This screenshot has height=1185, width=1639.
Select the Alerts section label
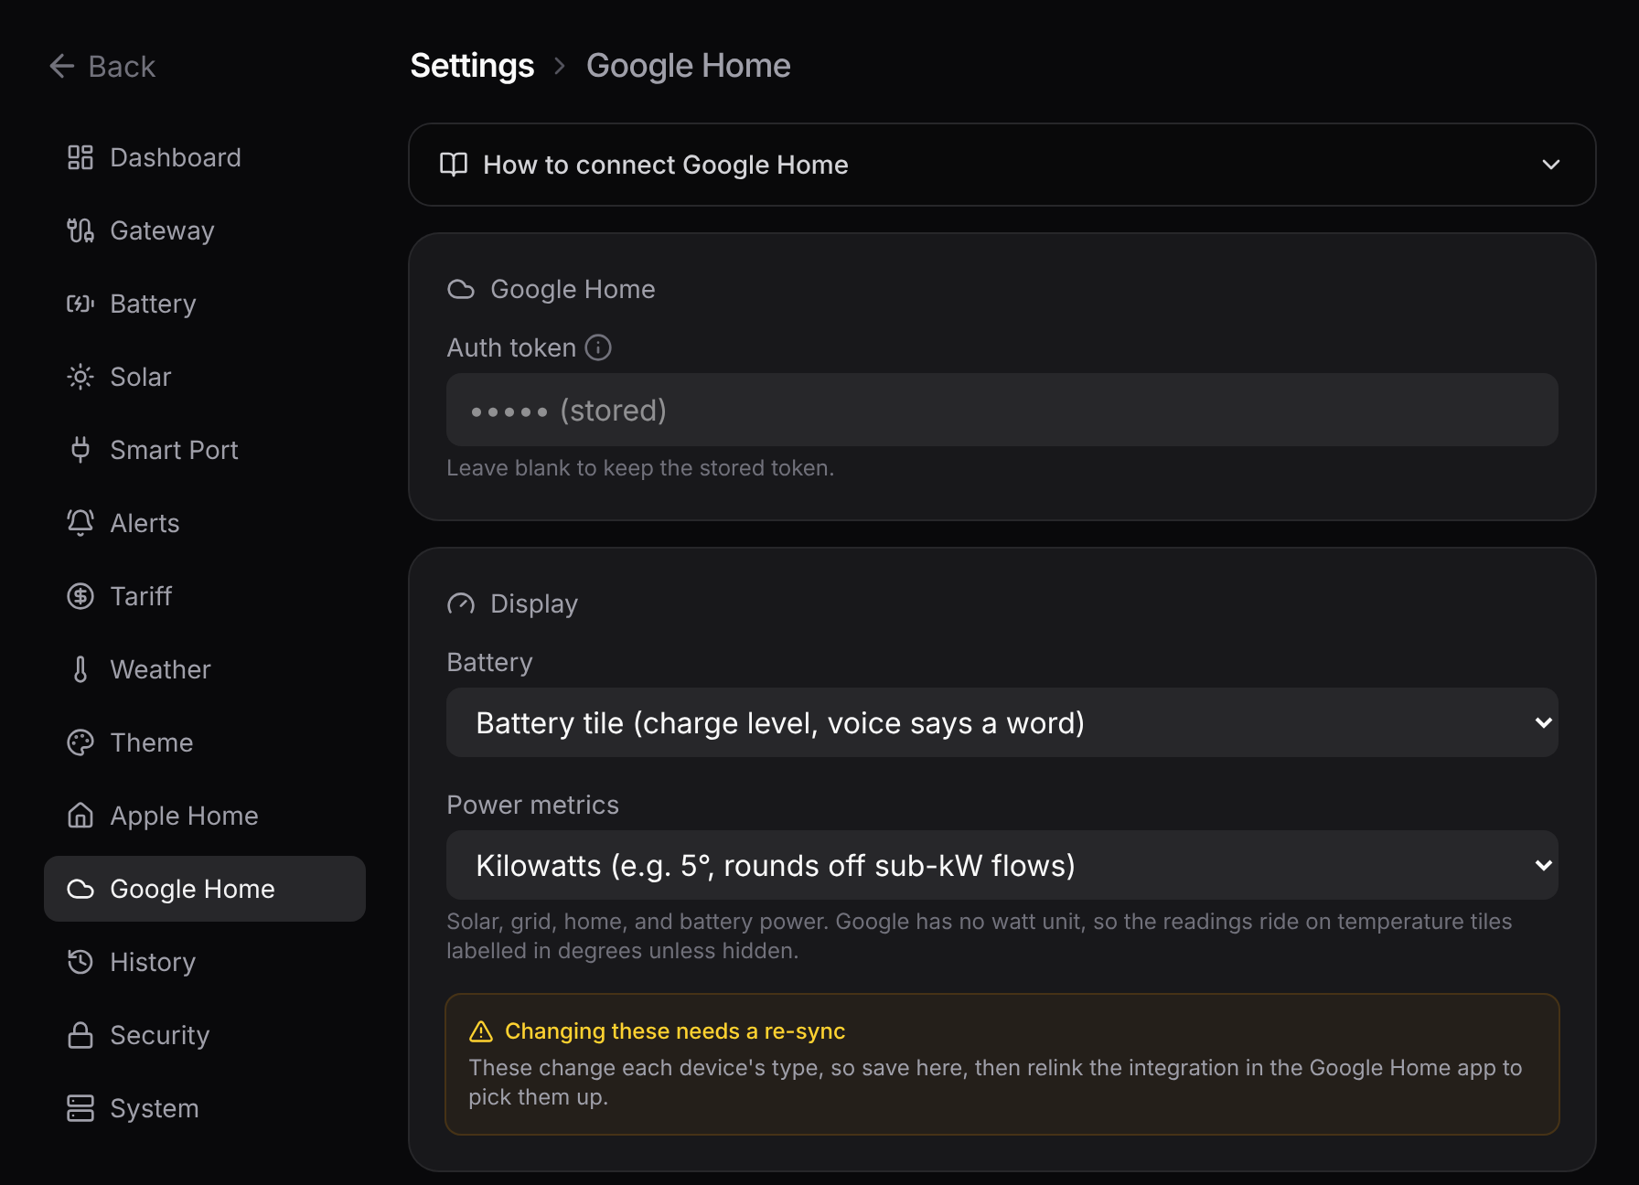click(x=145, y=523)
